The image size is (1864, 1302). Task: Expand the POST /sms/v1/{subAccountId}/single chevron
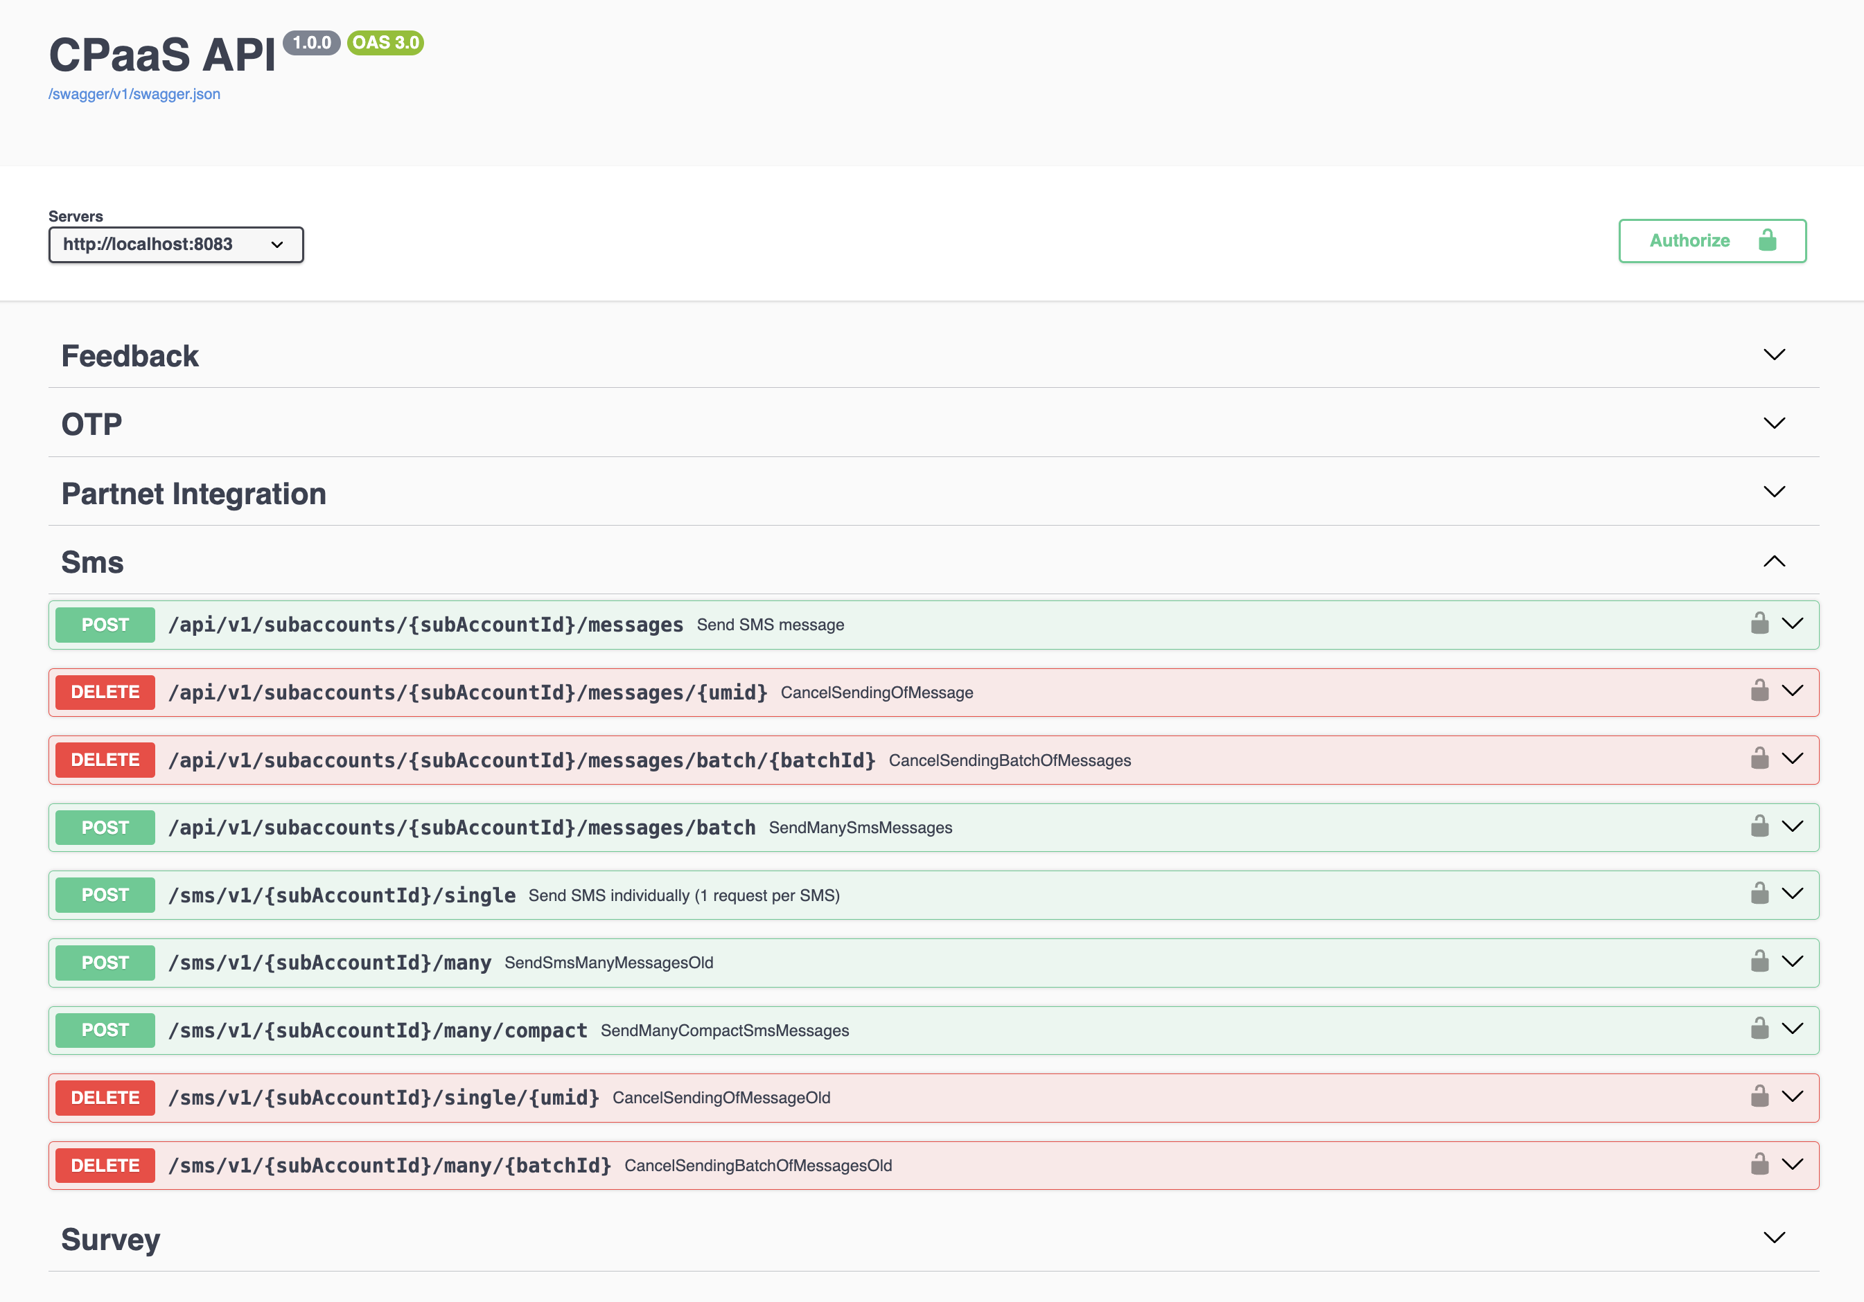[1792, 894]
